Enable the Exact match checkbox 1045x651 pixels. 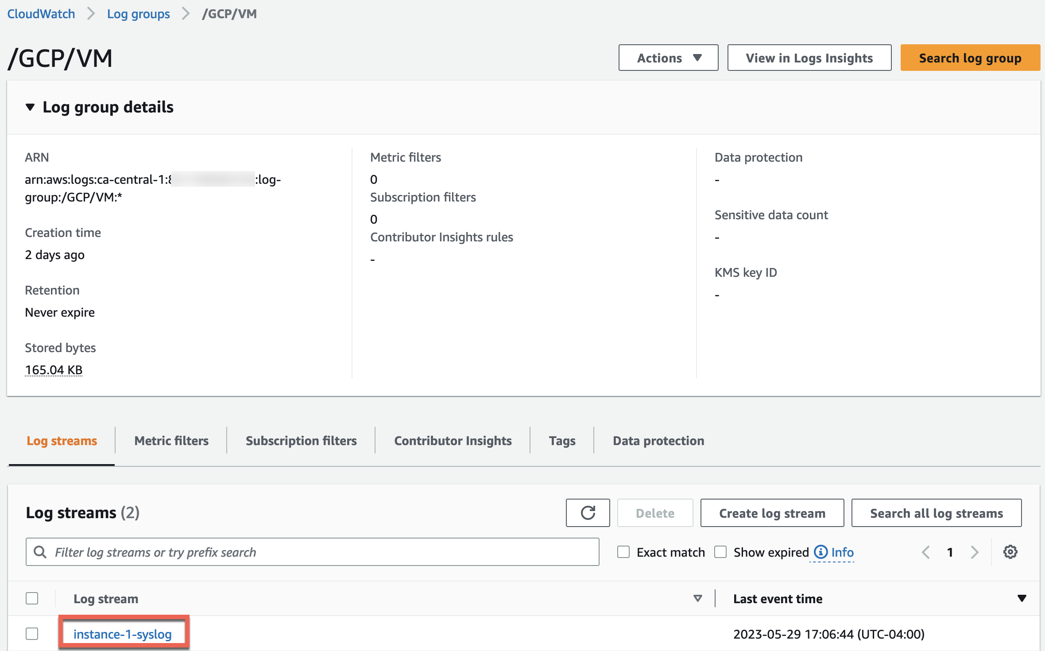623,552
